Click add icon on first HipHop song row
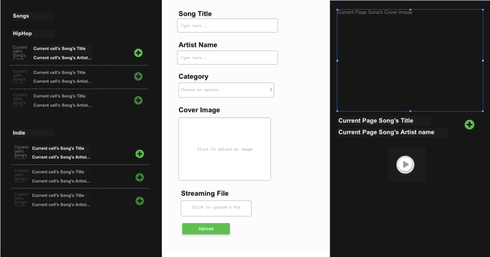This screenshot has height=257, width=490. [x=138, y=53]
